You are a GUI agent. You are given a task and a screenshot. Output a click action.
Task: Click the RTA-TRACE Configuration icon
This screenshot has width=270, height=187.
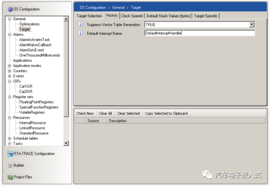point(10,154)
